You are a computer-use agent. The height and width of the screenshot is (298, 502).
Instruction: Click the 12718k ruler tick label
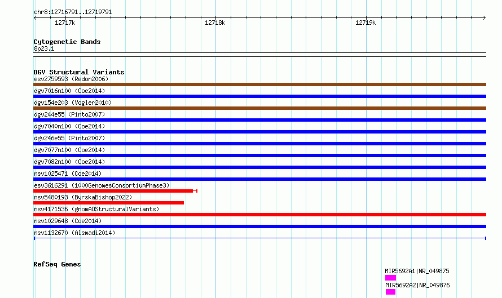pyautogui.click(x=215, y=23)
